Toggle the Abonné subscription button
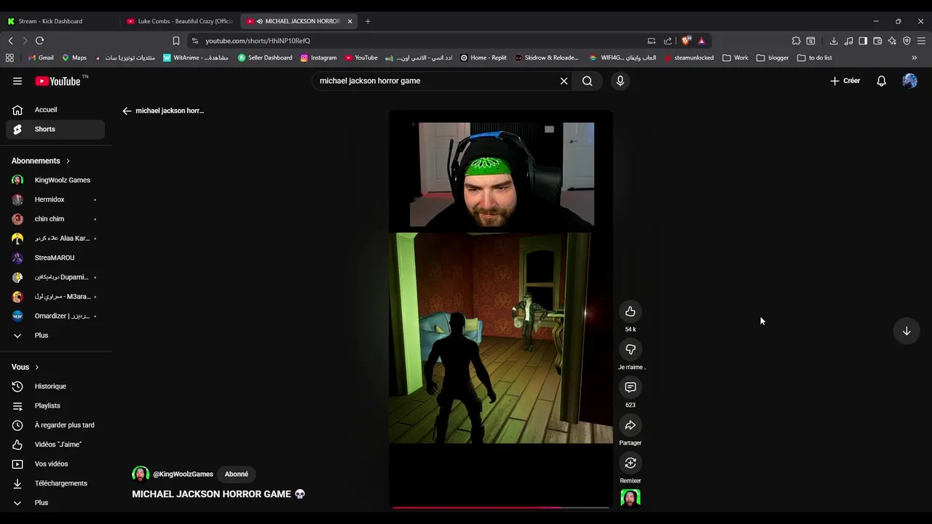Image resolution: width=932 pixels, height=524 pixels. point(237,475)
